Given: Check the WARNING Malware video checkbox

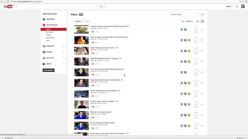Looking at the screenshot, I should click(71, 61).
